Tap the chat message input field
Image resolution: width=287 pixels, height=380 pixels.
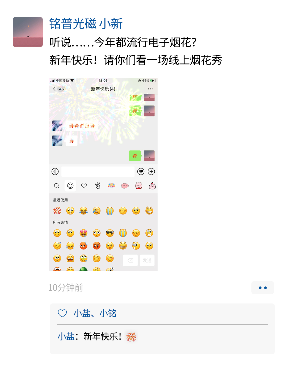coord(98,171)
